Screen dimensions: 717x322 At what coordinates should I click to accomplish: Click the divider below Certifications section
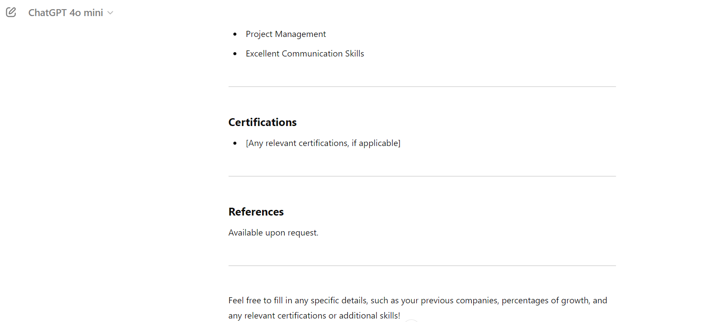422,176
